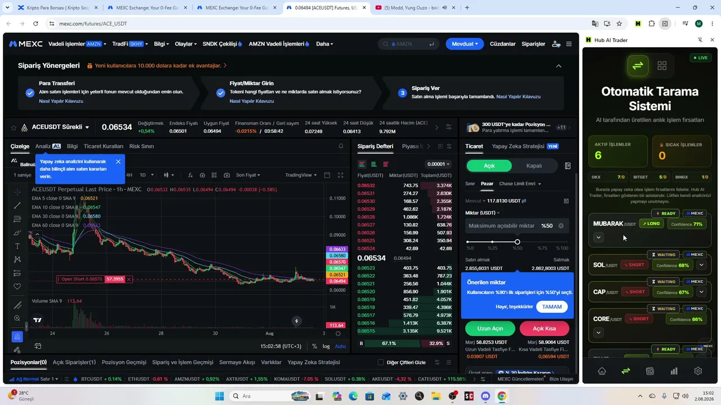Open the Pozisyon Geçmişi tab
The image size is (721, 405).
point(124,362)
